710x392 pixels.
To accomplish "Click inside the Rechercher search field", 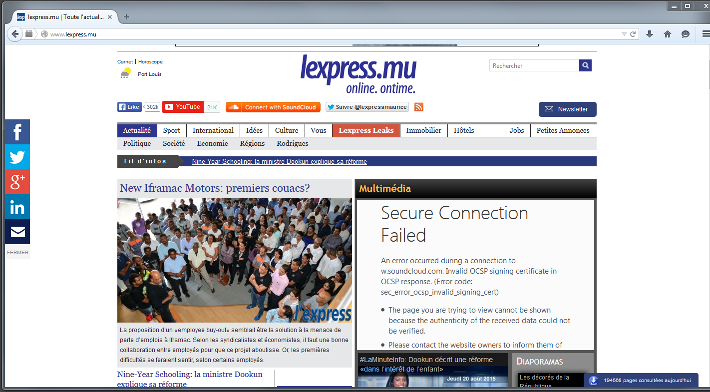I will (x=534, y=65).
